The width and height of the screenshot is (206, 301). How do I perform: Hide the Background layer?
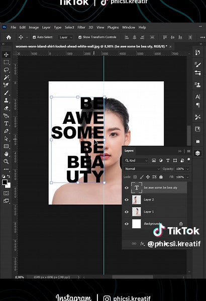click(x=127, y=224)
